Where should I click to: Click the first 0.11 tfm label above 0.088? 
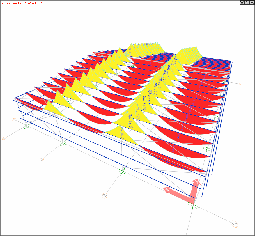131,122
